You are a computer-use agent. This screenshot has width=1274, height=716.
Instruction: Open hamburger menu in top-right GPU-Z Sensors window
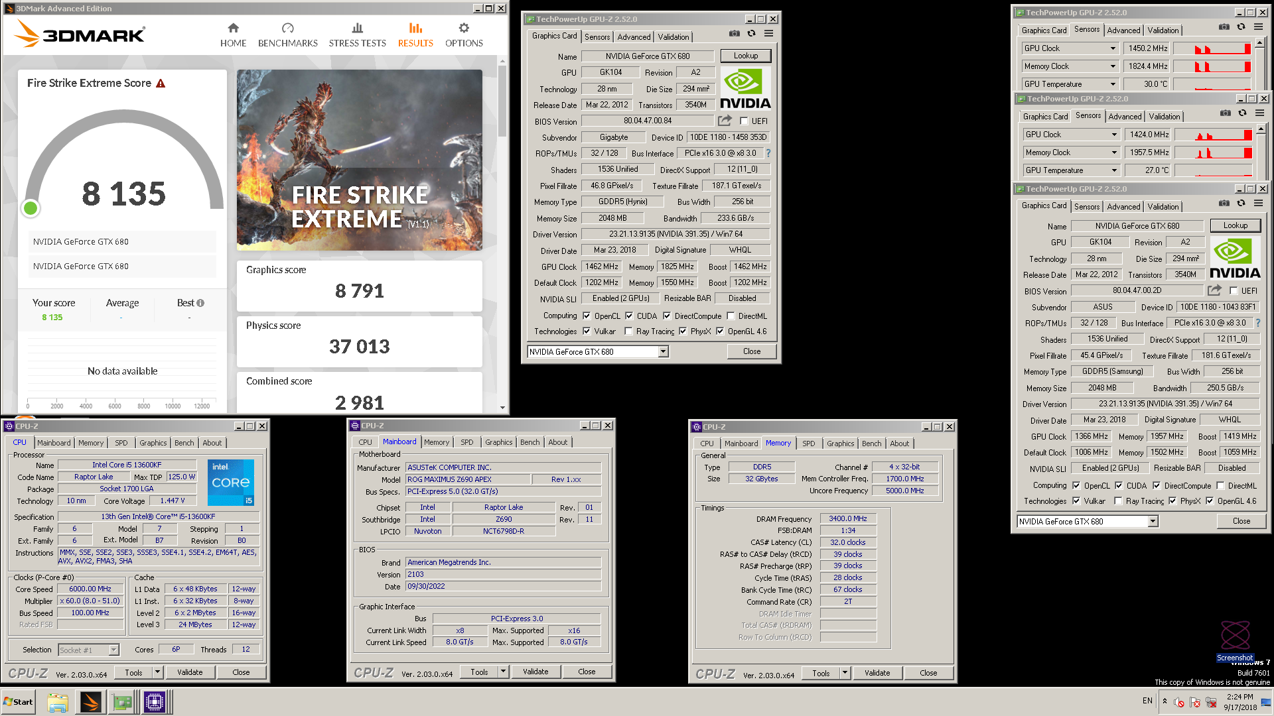pyautogui.click(x=1258, y=27)
